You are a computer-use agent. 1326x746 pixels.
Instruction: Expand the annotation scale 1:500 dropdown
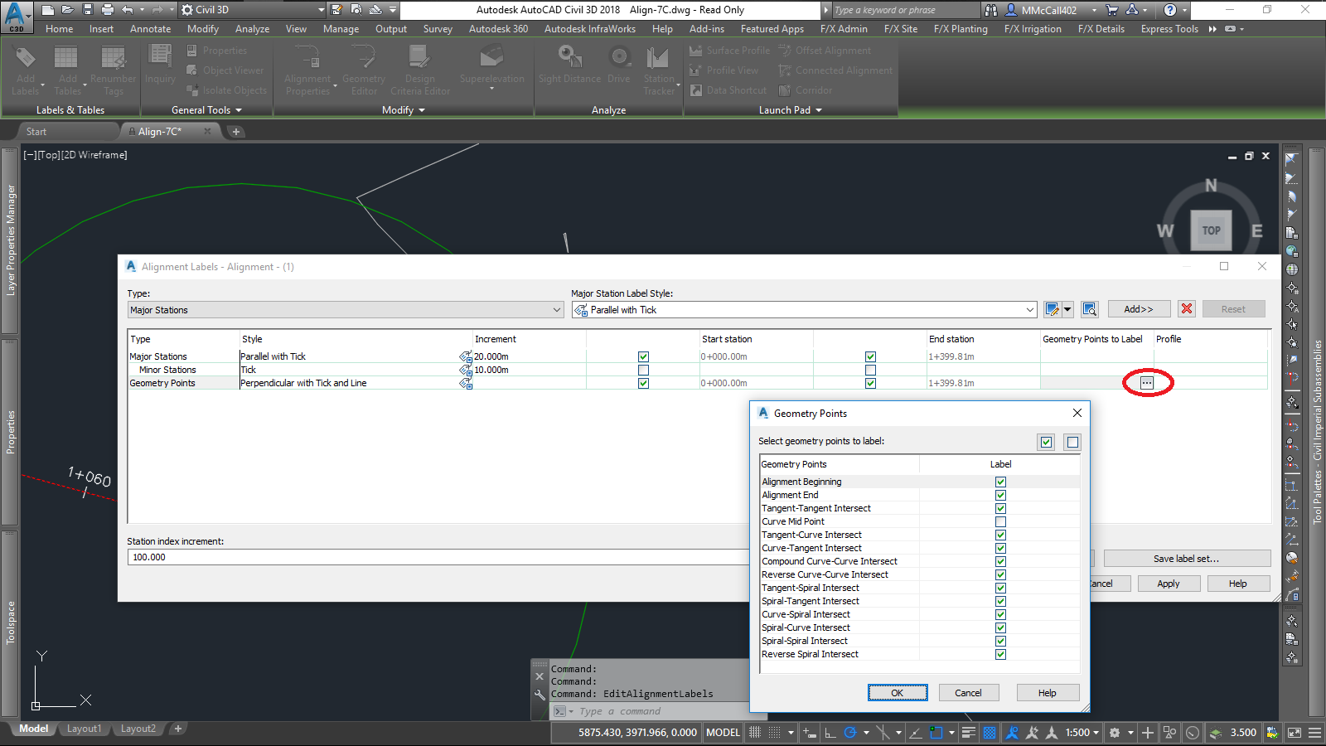point(1082,733)
